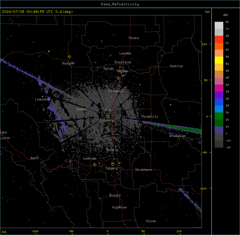This screenshot has width=240, height=235.
Task: Click the yellow diamond marker above Calgary label
Action: tap(113, 164)
